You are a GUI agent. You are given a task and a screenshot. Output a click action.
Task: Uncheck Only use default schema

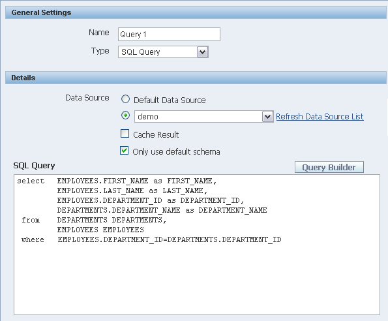click(x=124, y=151)
